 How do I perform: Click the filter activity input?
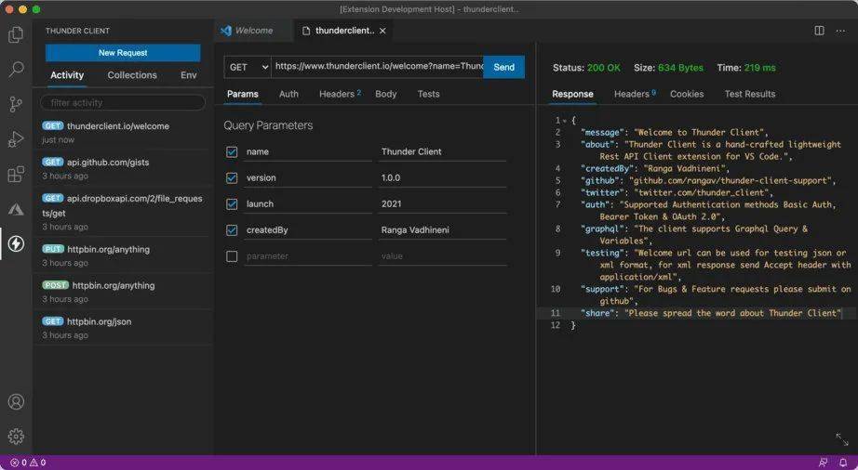pyautogui.click(x=123, y=102)
